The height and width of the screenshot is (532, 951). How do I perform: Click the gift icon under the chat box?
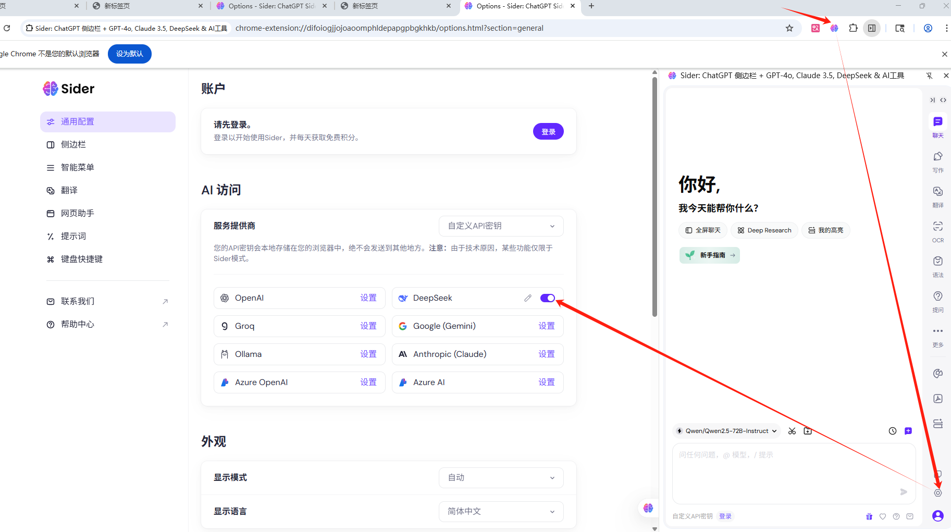click(x=869, y=516)
